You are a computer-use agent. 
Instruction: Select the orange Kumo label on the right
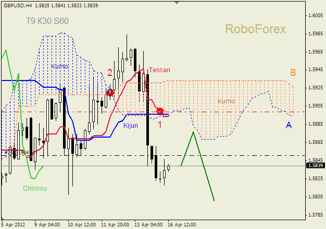(226, 101)
